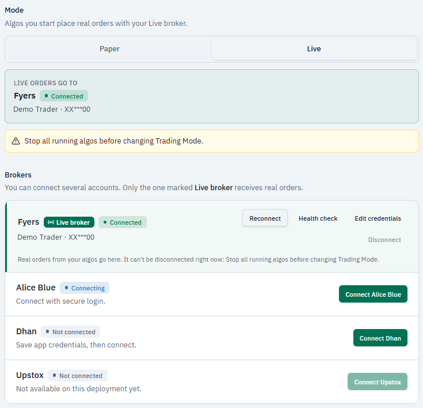Click the Brokers section heading
423x408 pixels.
18,175
